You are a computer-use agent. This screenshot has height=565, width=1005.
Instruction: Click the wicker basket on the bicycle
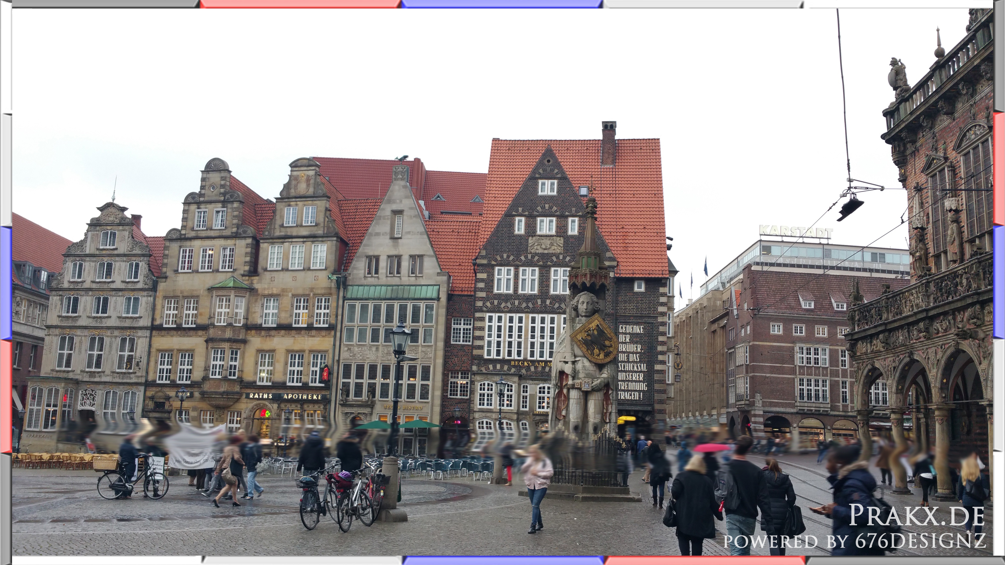105,464
